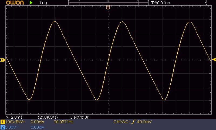
Task: Click the 99.9571Hz frequency readout
Action: [x=63, y=122]
